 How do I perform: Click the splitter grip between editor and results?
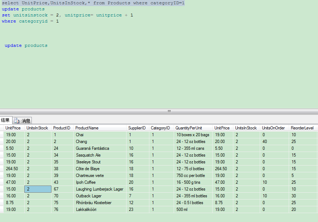[x=169, y=111]
